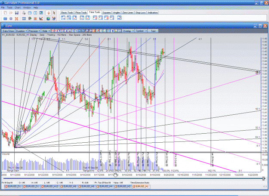Screen dimensions: 269x196
Task: Click the blue up-arrow T icon
Action: [x=59, y=31]
